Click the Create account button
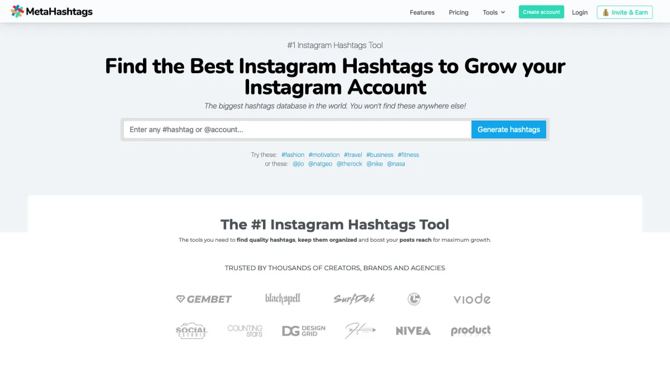 coord(541,12)
